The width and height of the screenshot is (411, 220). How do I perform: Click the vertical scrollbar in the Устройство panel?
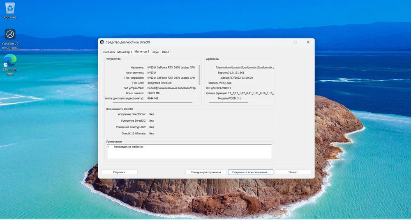199,75
